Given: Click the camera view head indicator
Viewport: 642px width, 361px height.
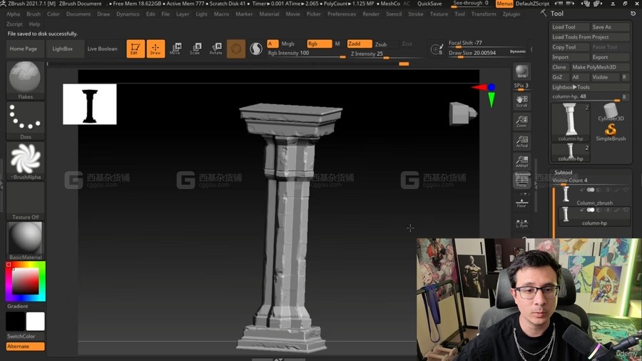Looking at the screenshot, I should [463, 113].
